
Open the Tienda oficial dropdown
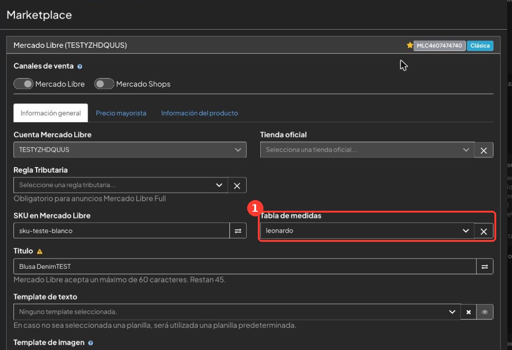pyautogui.click(x=367, y=149)
